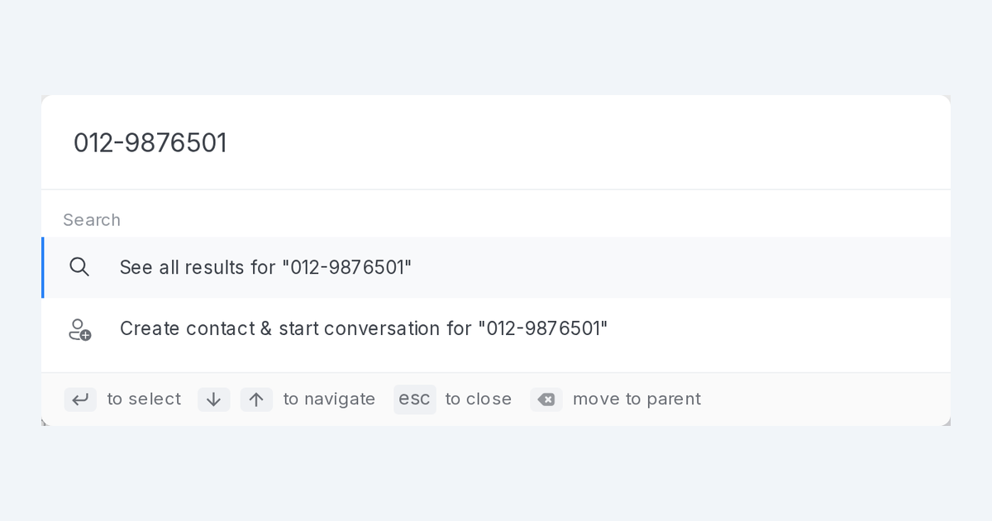
Task: Focus the input showing 012-9876501
Action: [496, 142]
